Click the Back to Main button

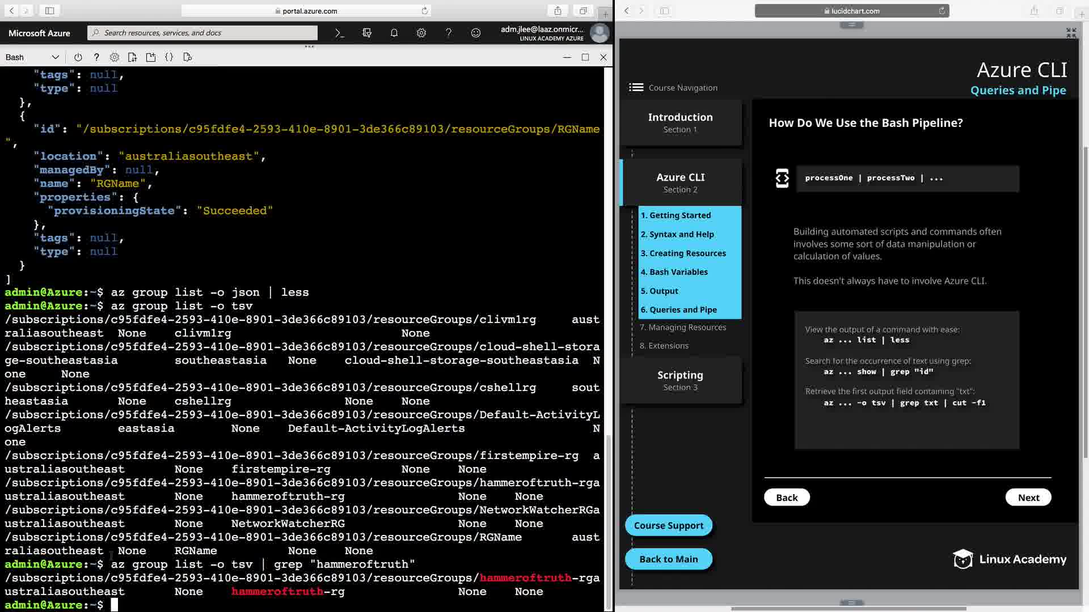pos(668,559)
